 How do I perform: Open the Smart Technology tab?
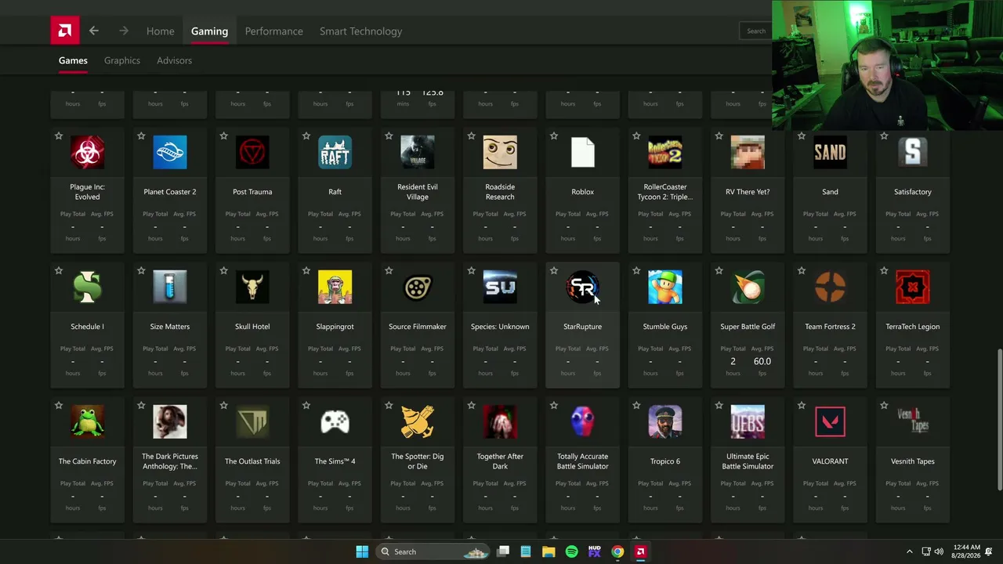(360, 31)
